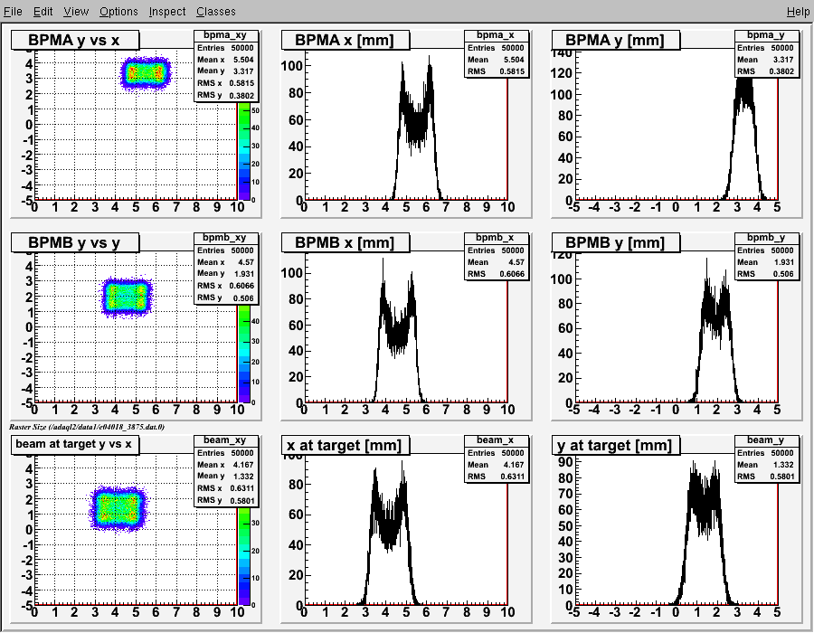Image resolution: width=814 pixels, height=633 pixels.
Task: Select the 'x at target [mm]' title
Action: [x=345, y=445]
